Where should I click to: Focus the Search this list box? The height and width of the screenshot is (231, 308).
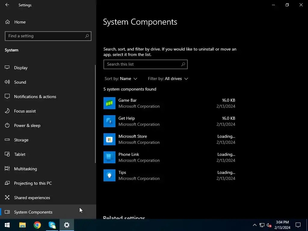145,64
